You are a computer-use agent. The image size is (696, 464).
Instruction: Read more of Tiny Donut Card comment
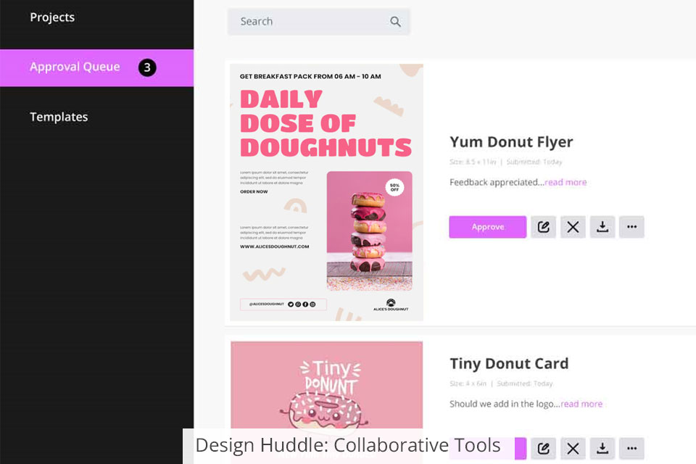coord(581,404)
